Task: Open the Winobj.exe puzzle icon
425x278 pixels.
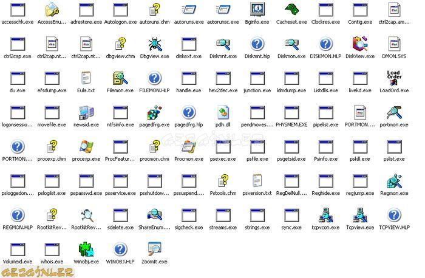Action: click(x=86, y=249)
